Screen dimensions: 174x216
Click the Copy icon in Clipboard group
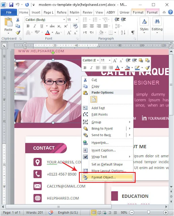click(18, 26)
